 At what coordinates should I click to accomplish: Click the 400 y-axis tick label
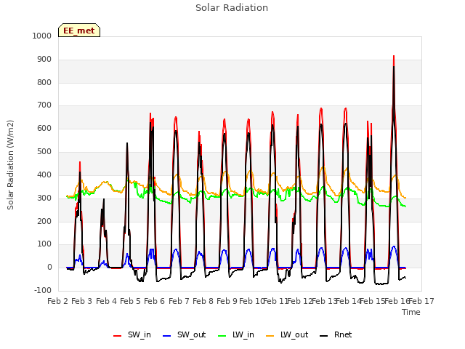[x=44, y=174]
